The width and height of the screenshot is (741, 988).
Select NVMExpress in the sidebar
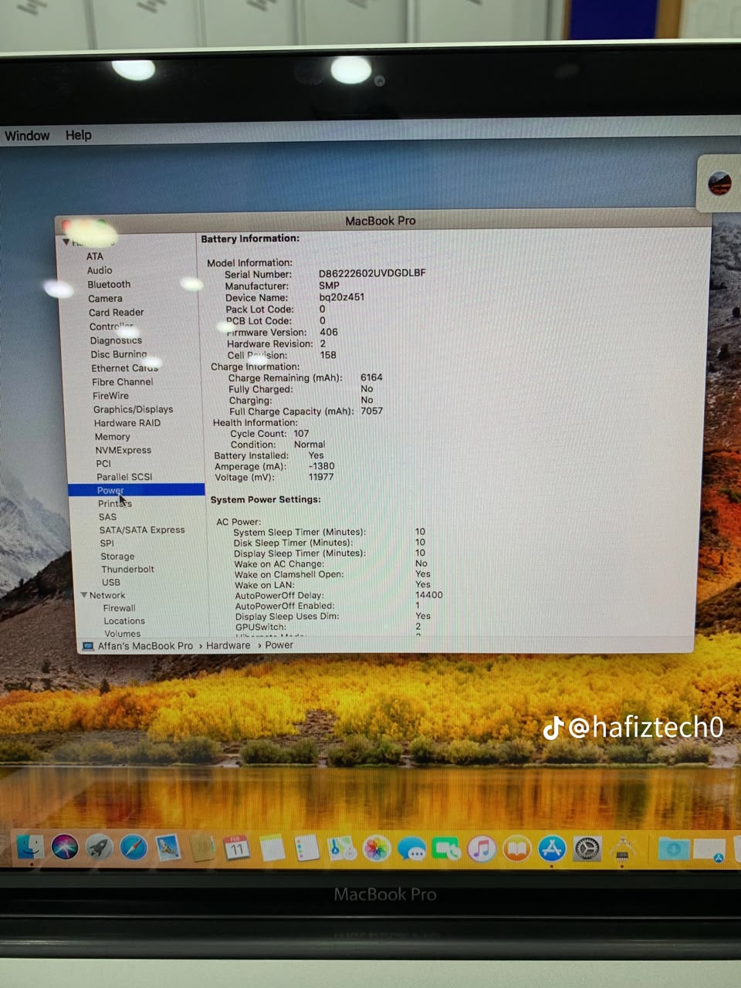(x=123, y=450)
